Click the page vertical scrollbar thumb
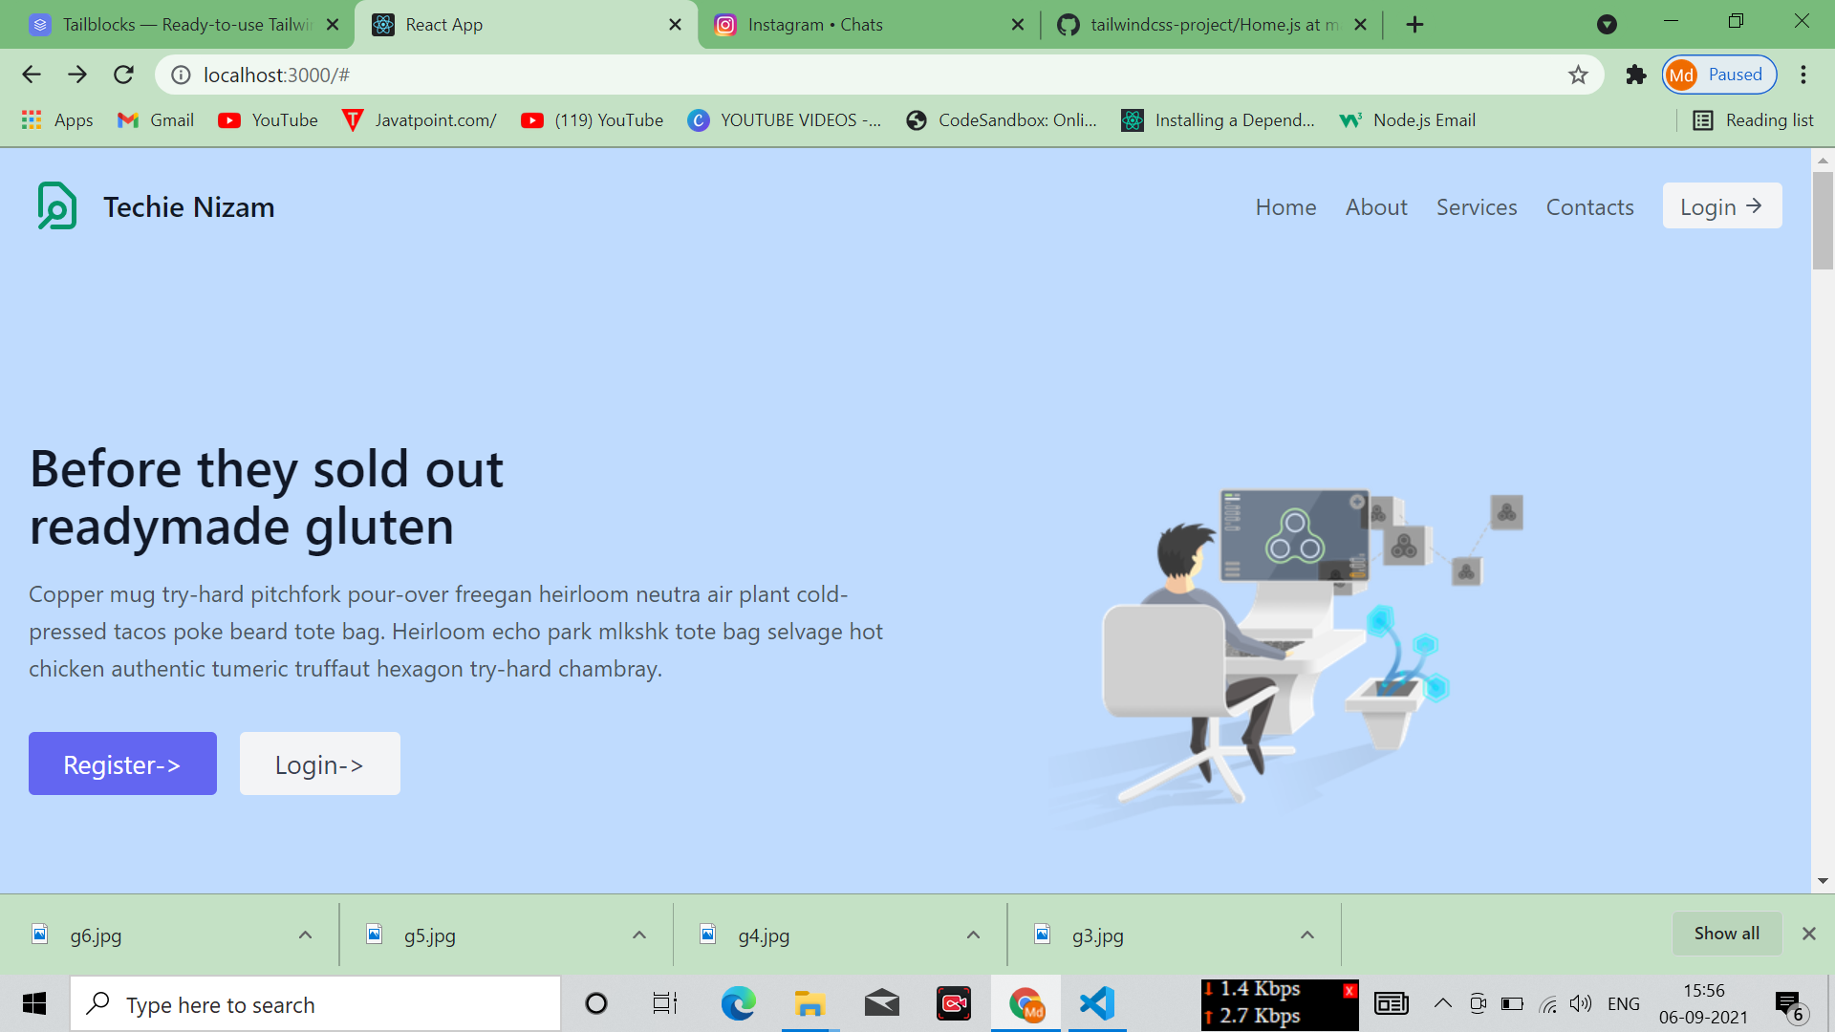Image resolution: width=1835 pixels, height=1032 pixels. tap(1822, 220)
